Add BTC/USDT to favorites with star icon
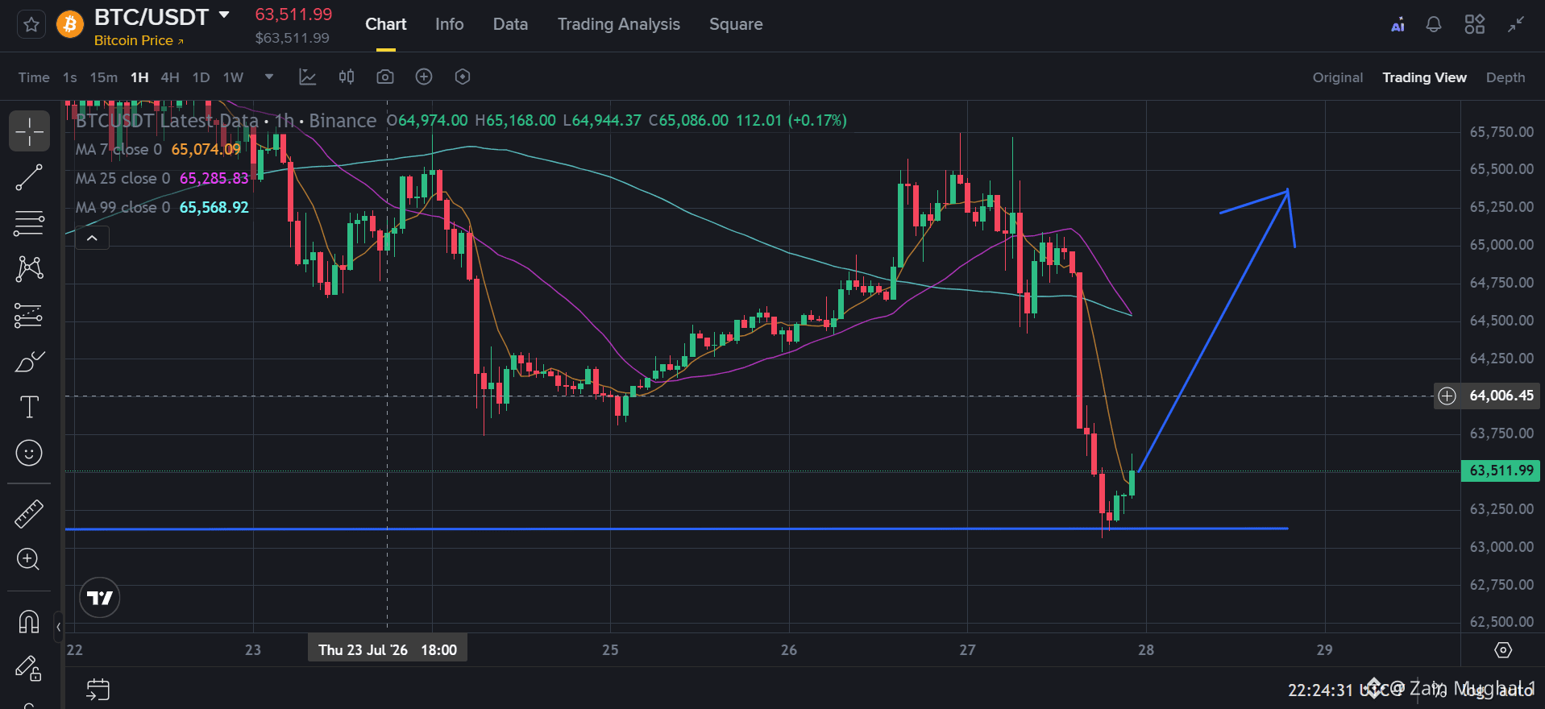 (31, 25)
